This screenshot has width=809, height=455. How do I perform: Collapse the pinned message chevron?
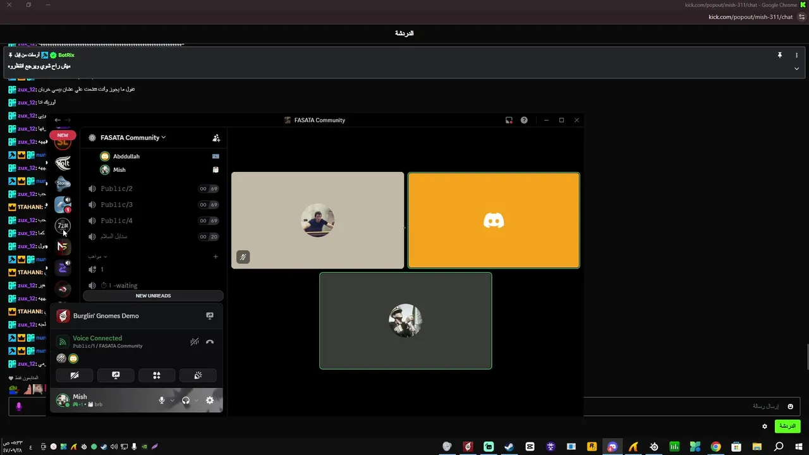(x=796, y=68)
